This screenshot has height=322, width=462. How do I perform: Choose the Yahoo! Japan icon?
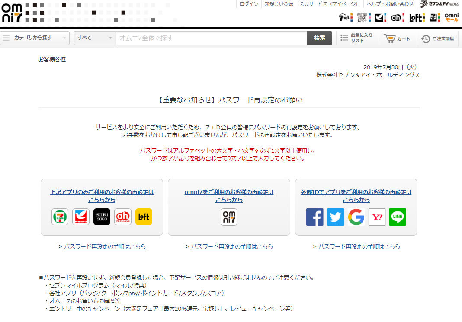coord(377,217)
